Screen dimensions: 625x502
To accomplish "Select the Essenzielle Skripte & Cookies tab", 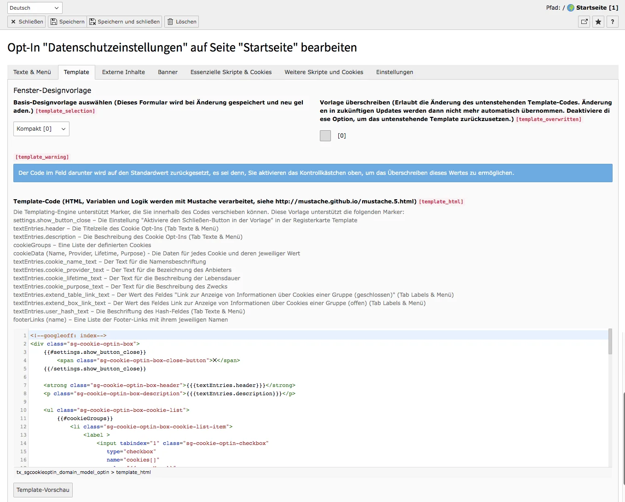I will (231, 72).
